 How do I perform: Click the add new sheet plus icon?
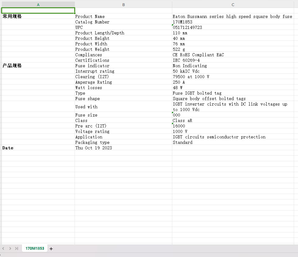coord(51,249)
